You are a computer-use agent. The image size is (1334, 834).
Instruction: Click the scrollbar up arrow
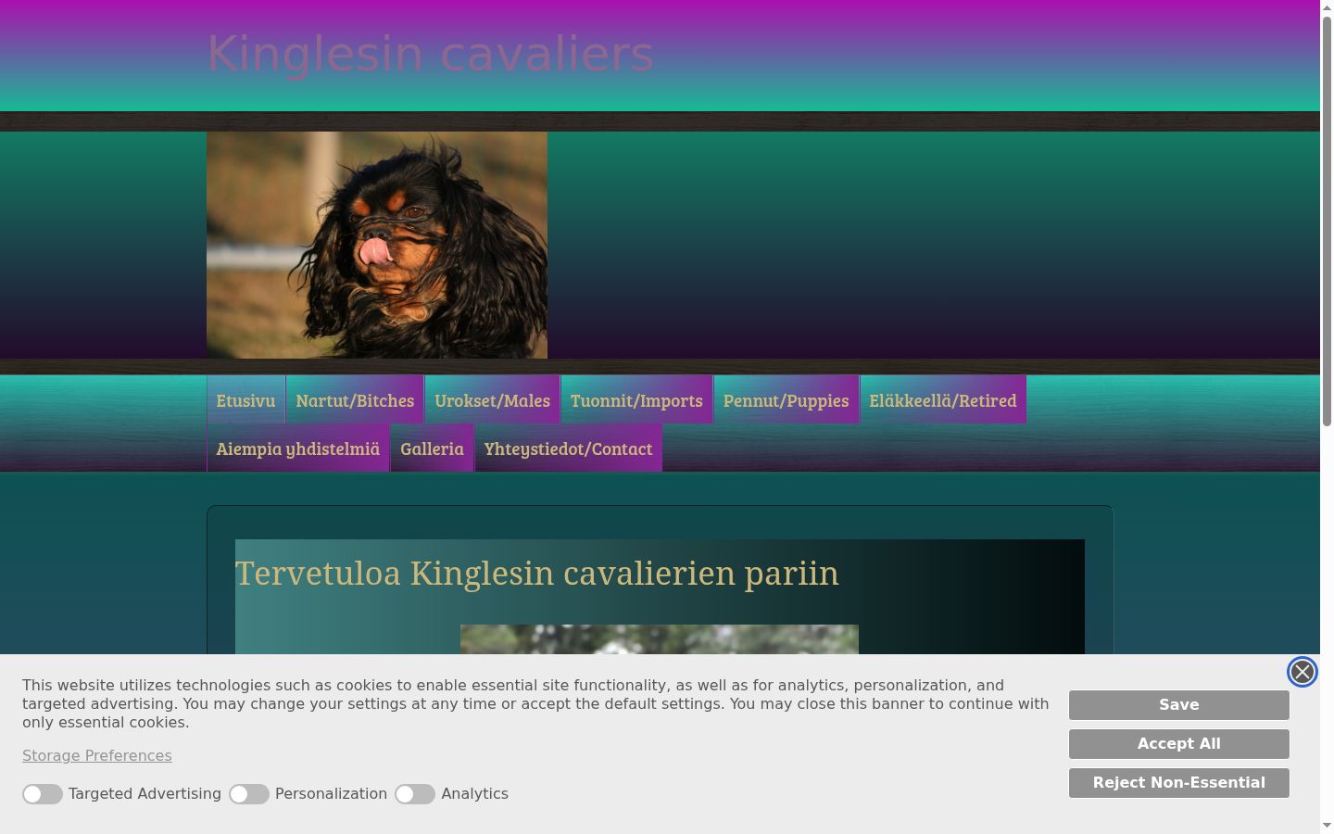1327,6
